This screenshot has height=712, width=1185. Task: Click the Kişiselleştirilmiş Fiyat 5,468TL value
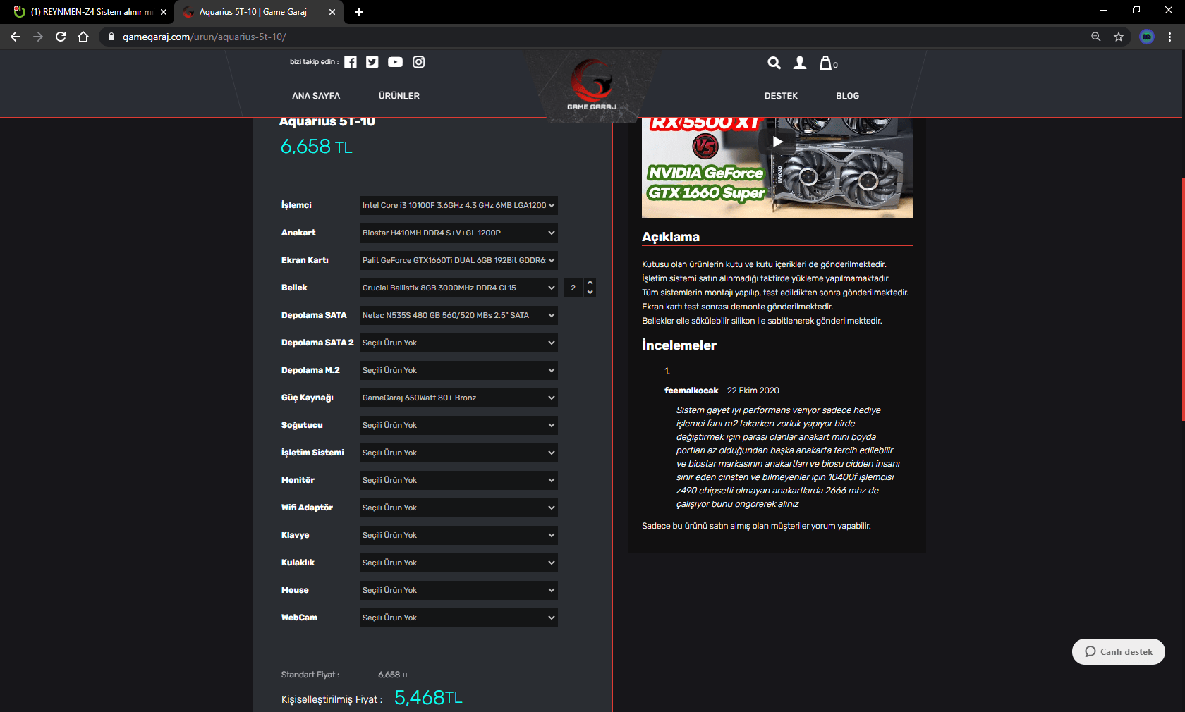pos(428,697)
